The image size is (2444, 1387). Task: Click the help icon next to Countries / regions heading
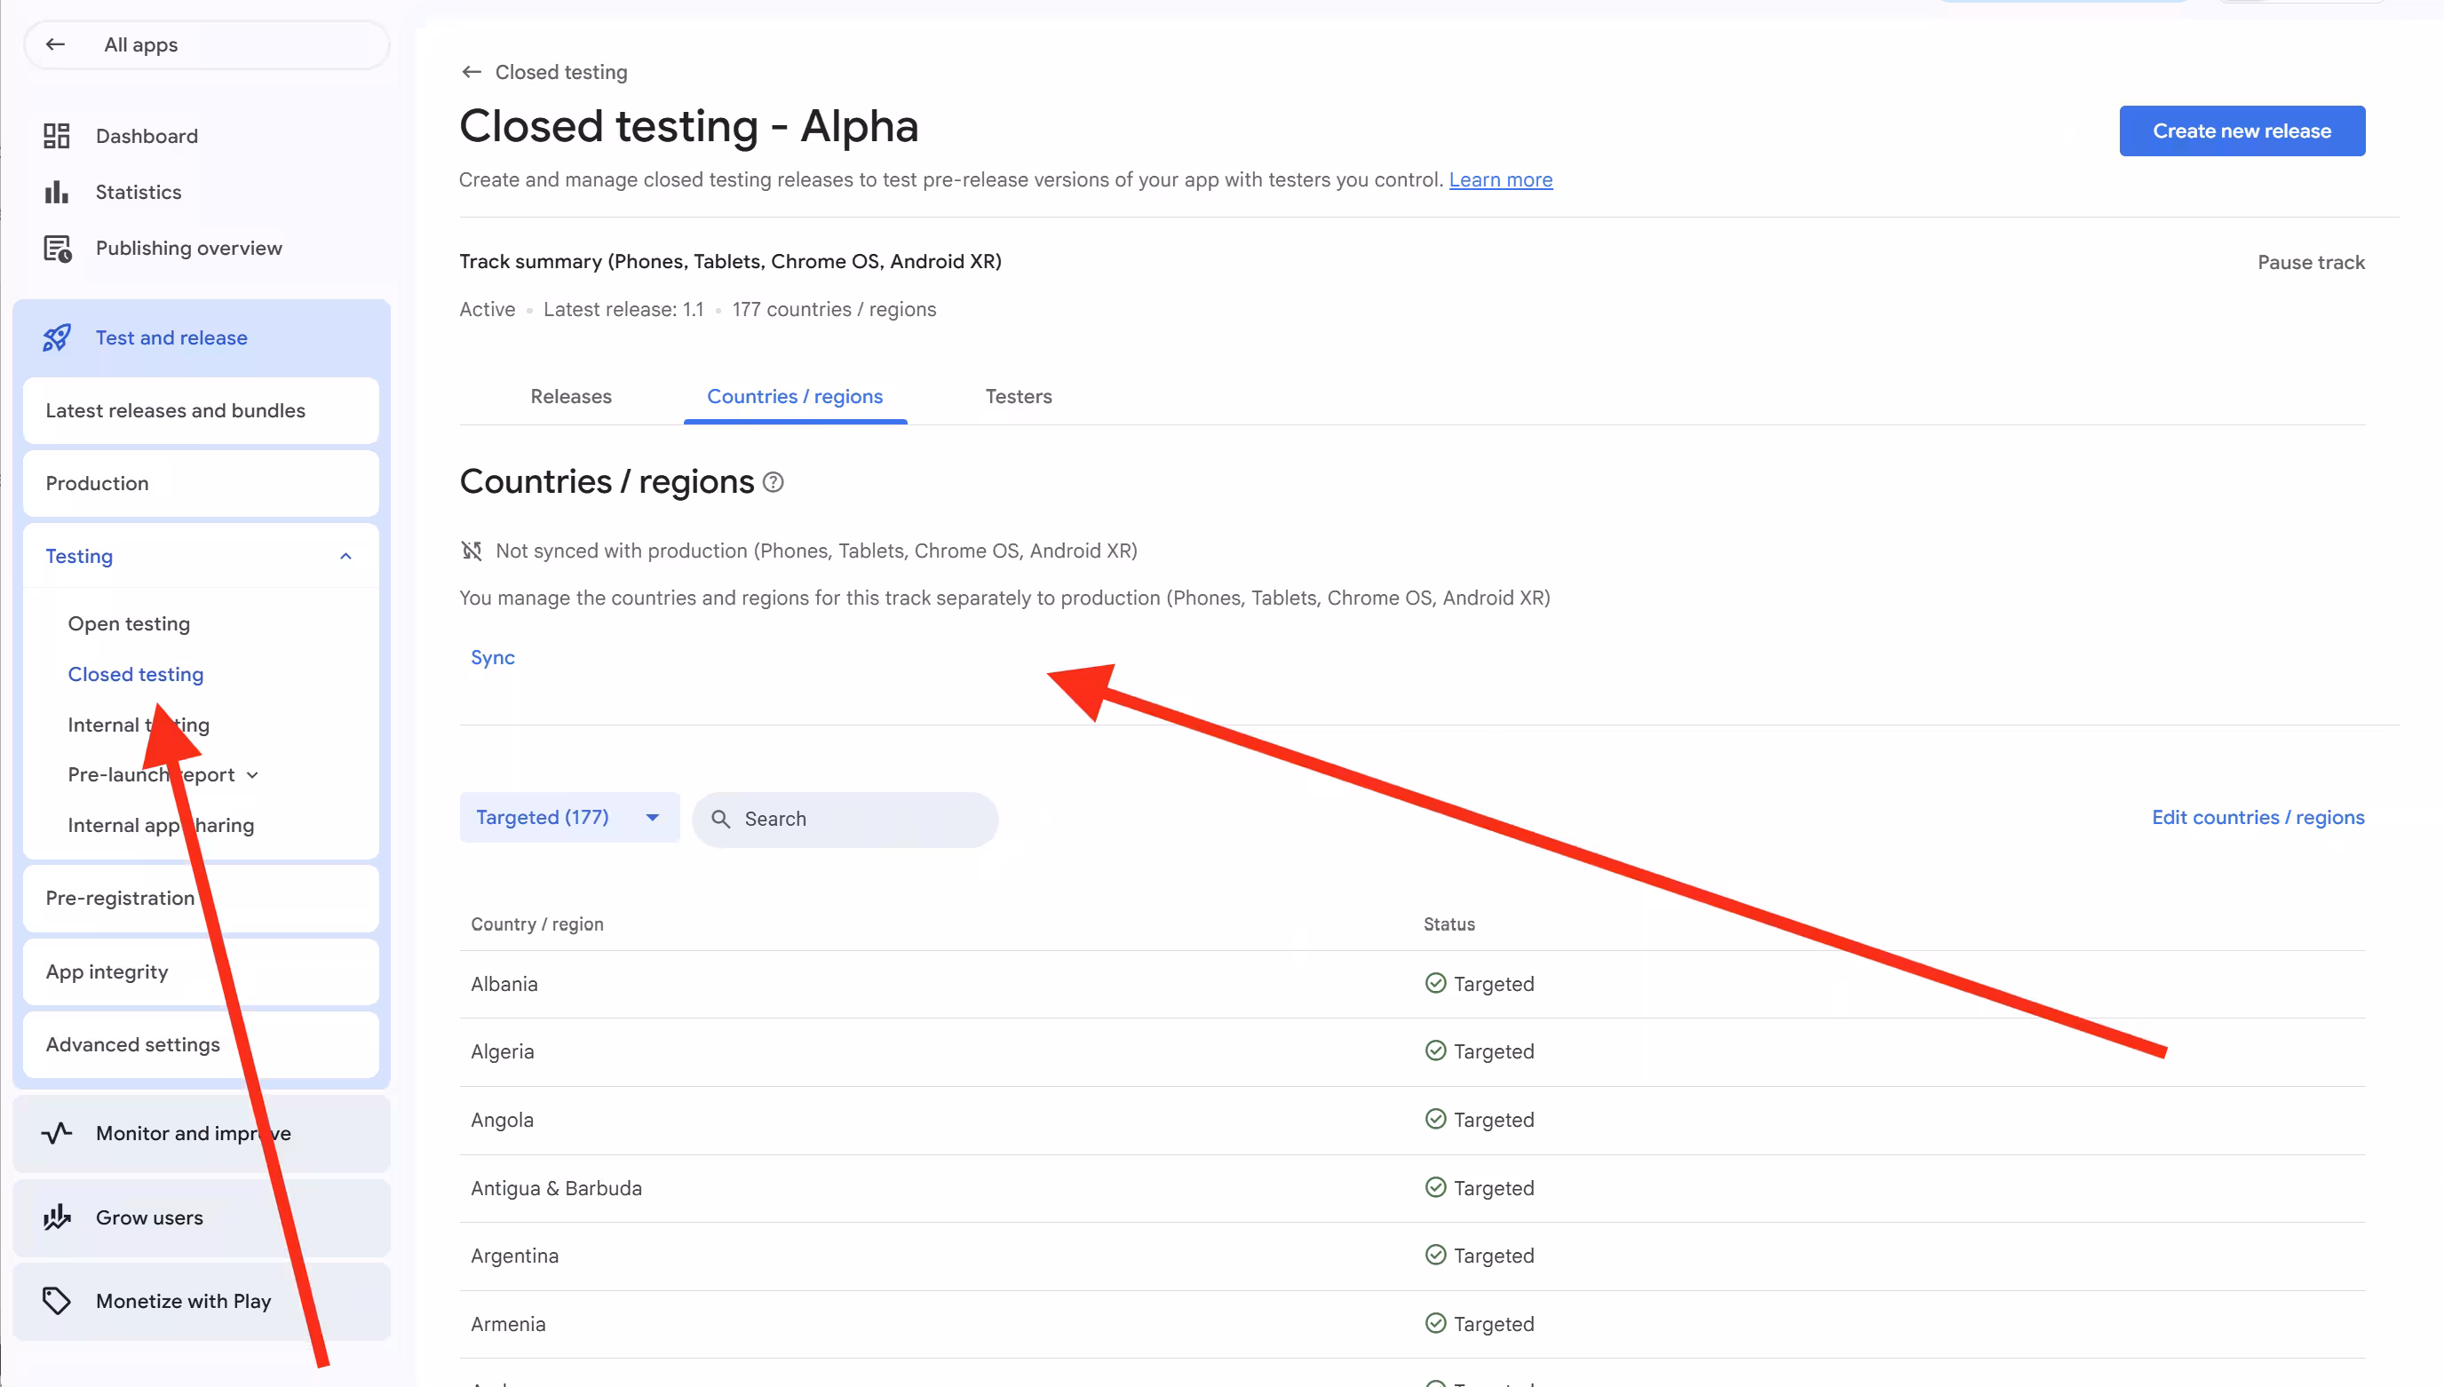point(774,483)
